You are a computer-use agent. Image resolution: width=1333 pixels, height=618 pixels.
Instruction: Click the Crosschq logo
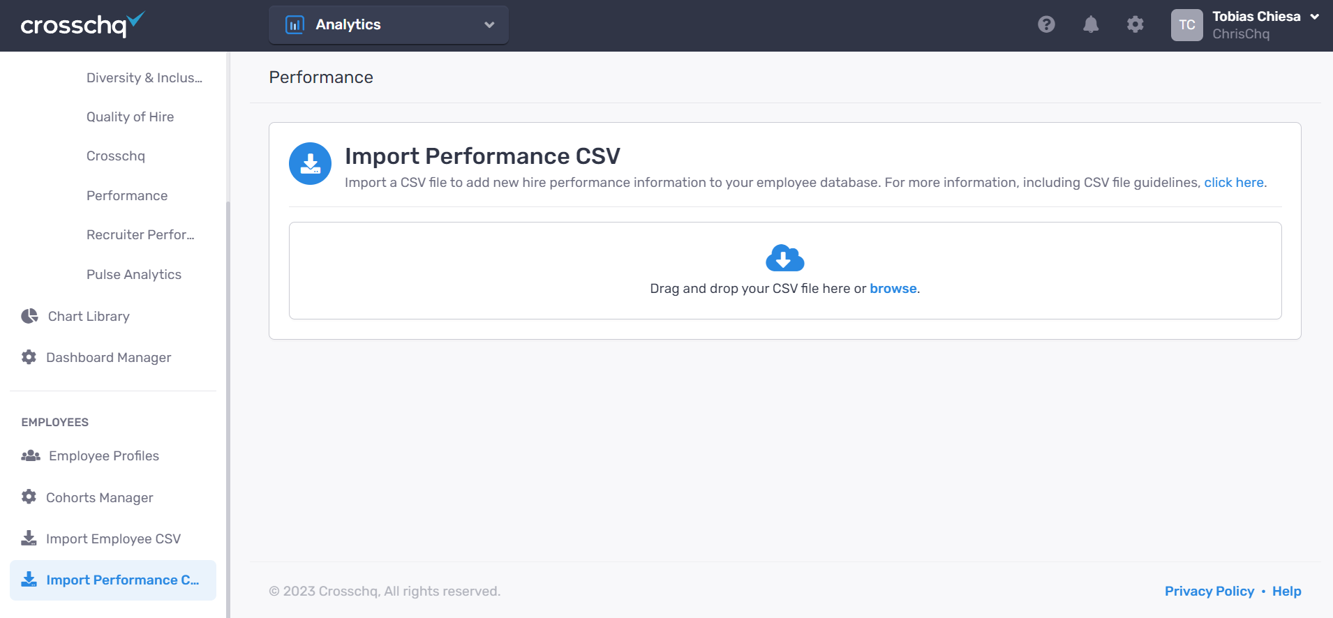[x=82, y=25]
